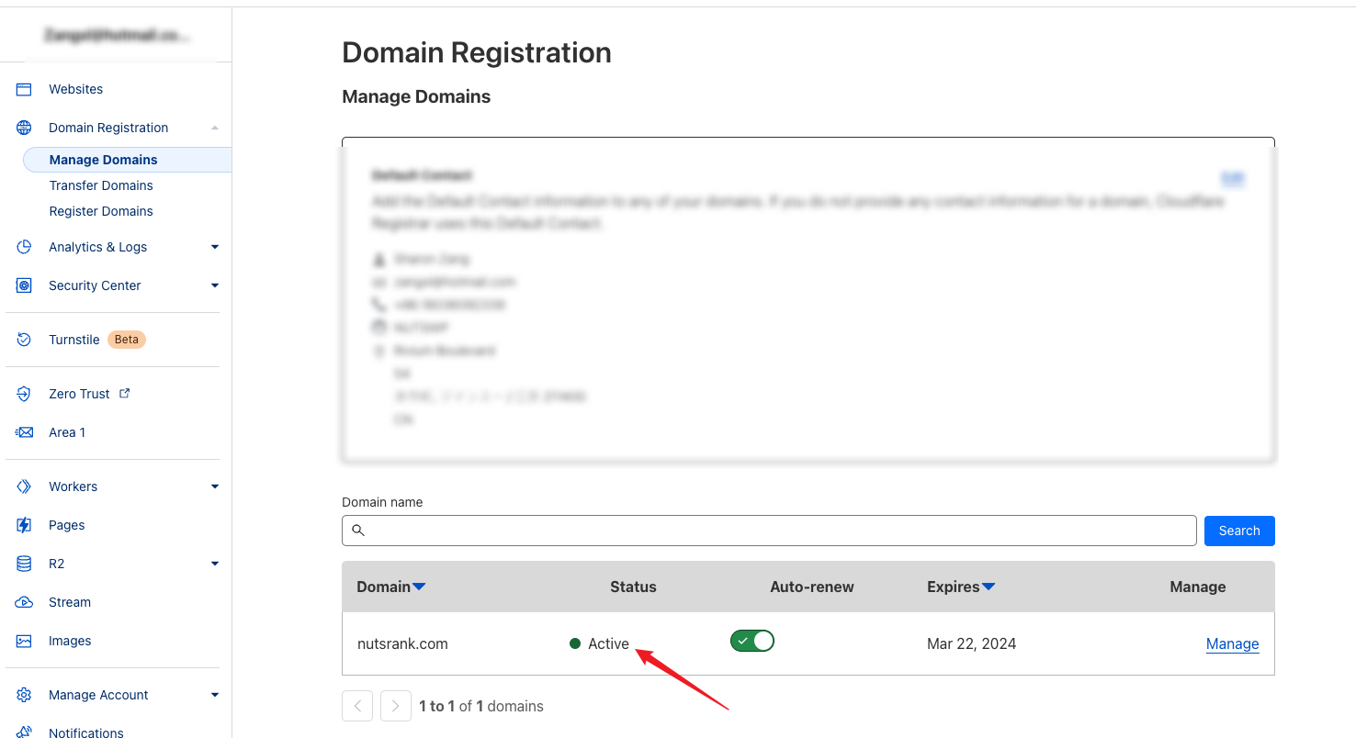This screenshot has width=1356, height=738.
Task: Click Manage for nutsrank.com
Action: click(1232, 643)
